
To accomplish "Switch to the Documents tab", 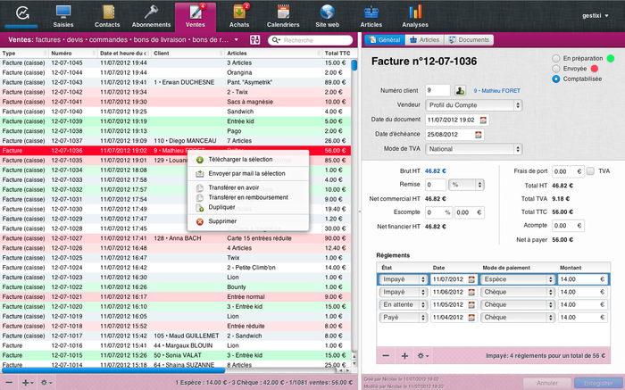I will tap(470, 40).
